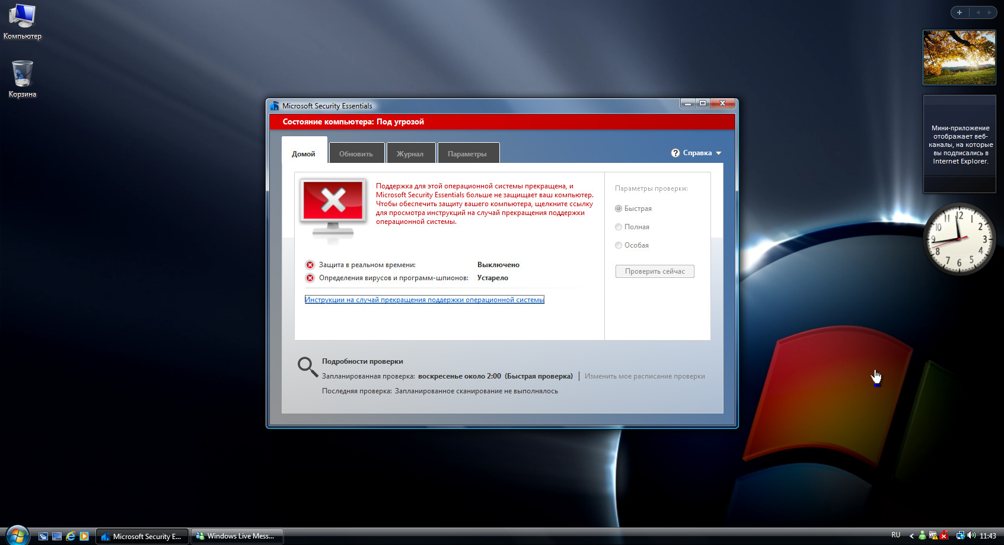Click the plus icon to add sidebar gadgets
Image resolution: width=1004 pixels, height=545 pixels.
[960, 12]
